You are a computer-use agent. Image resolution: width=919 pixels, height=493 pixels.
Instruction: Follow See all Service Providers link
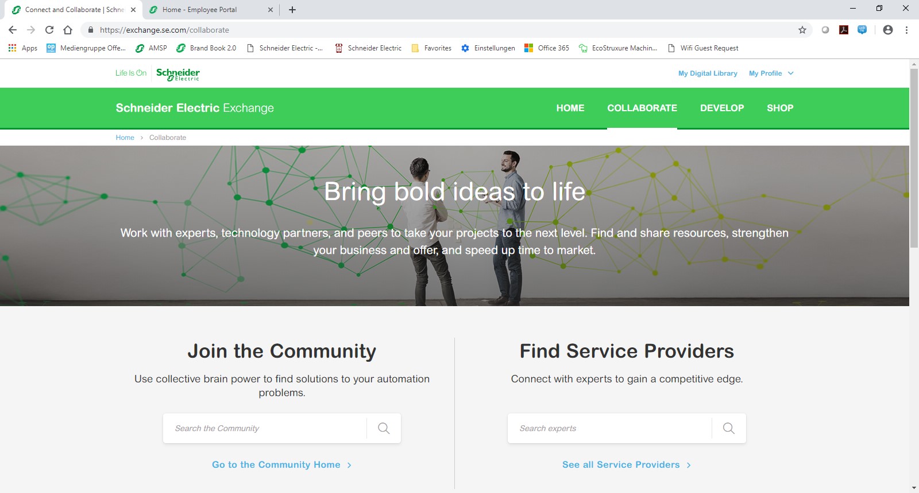[x=627, y=465]
